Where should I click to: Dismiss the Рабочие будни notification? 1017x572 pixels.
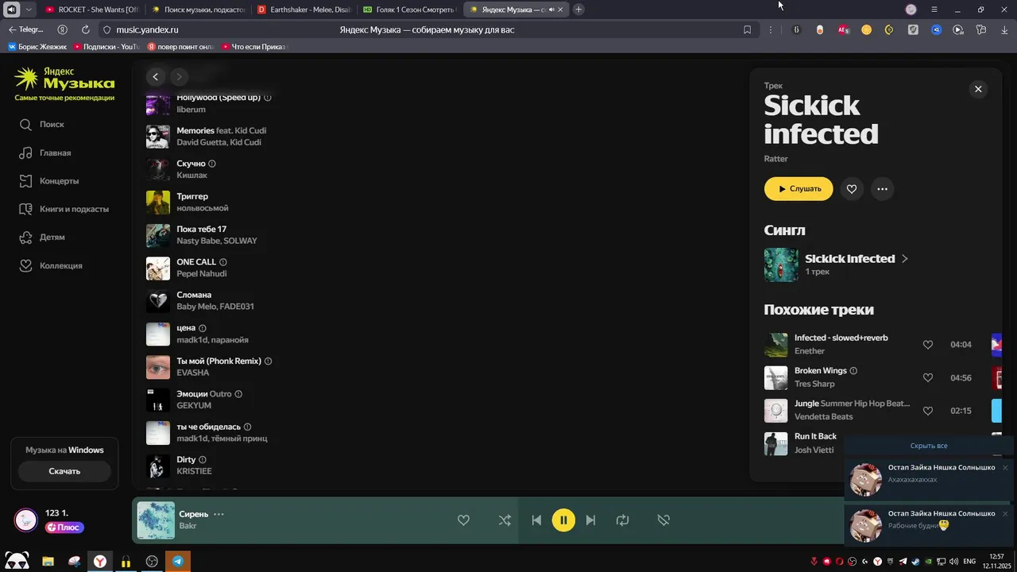(1004, 514)
